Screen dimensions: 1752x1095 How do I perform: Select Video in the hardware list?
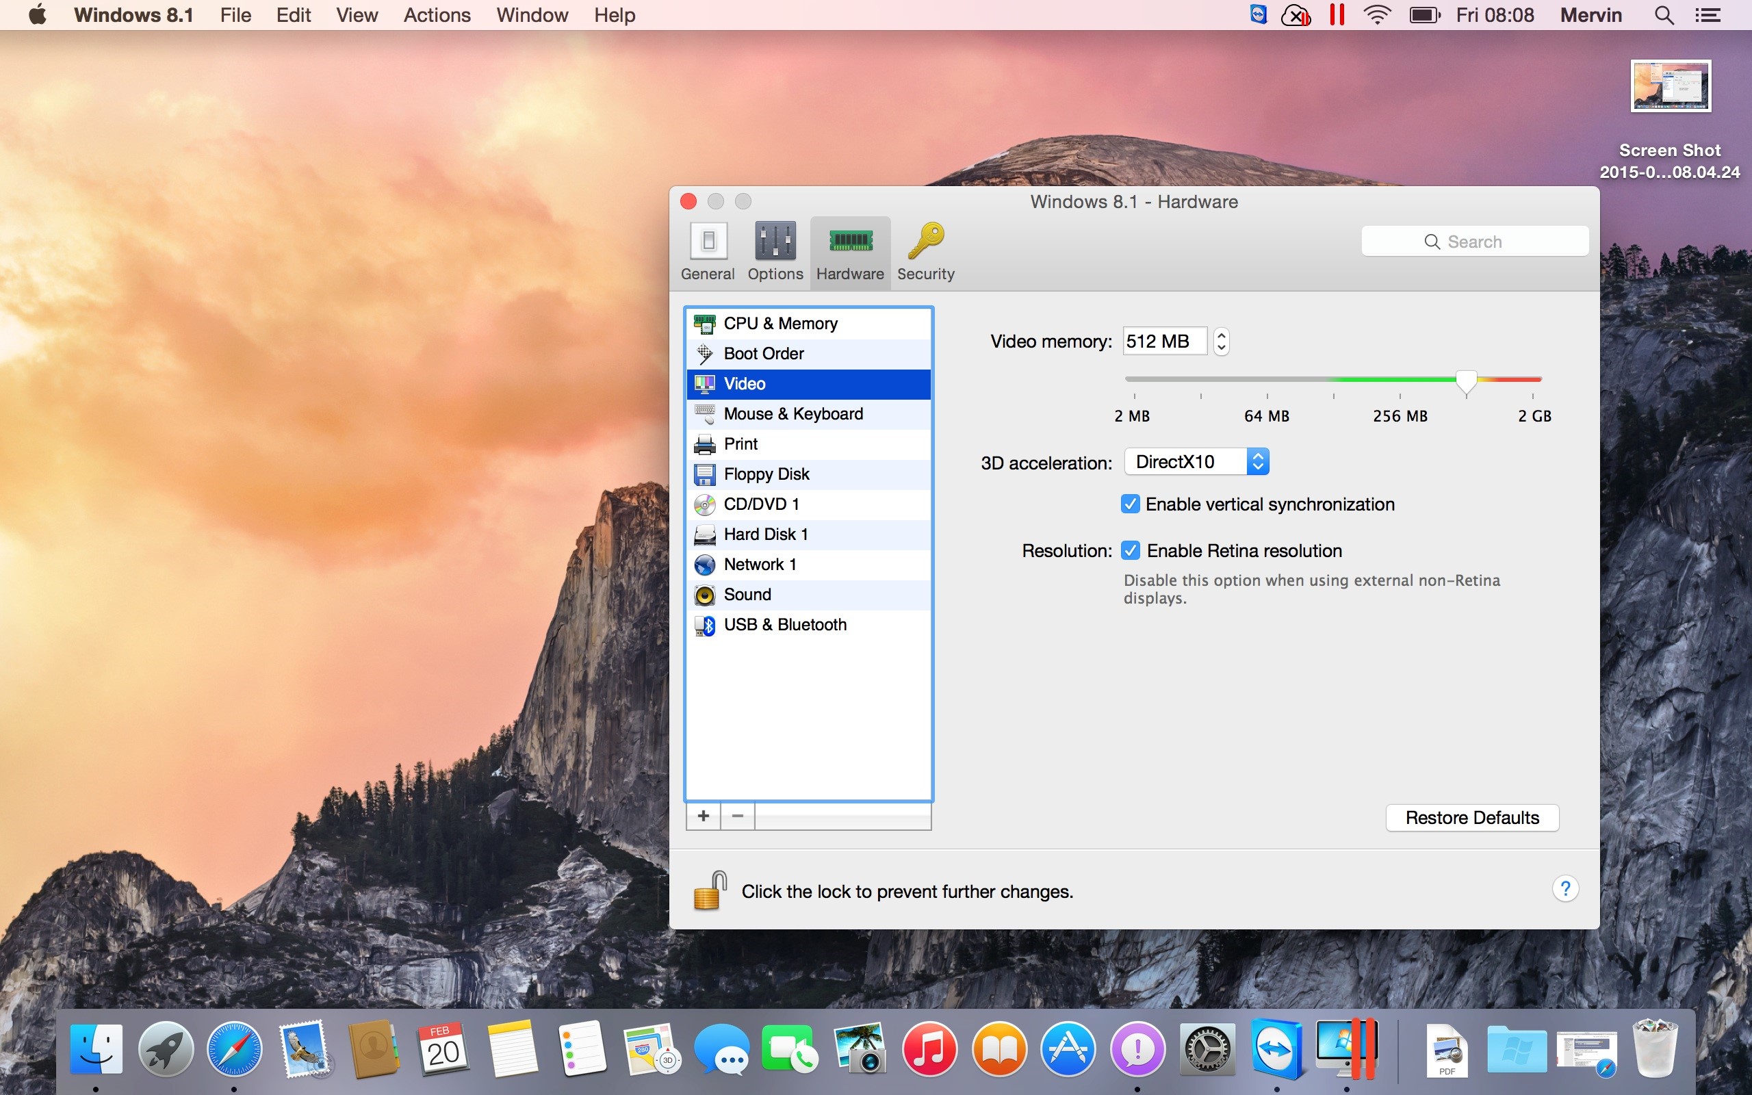[x=808, y=384]
